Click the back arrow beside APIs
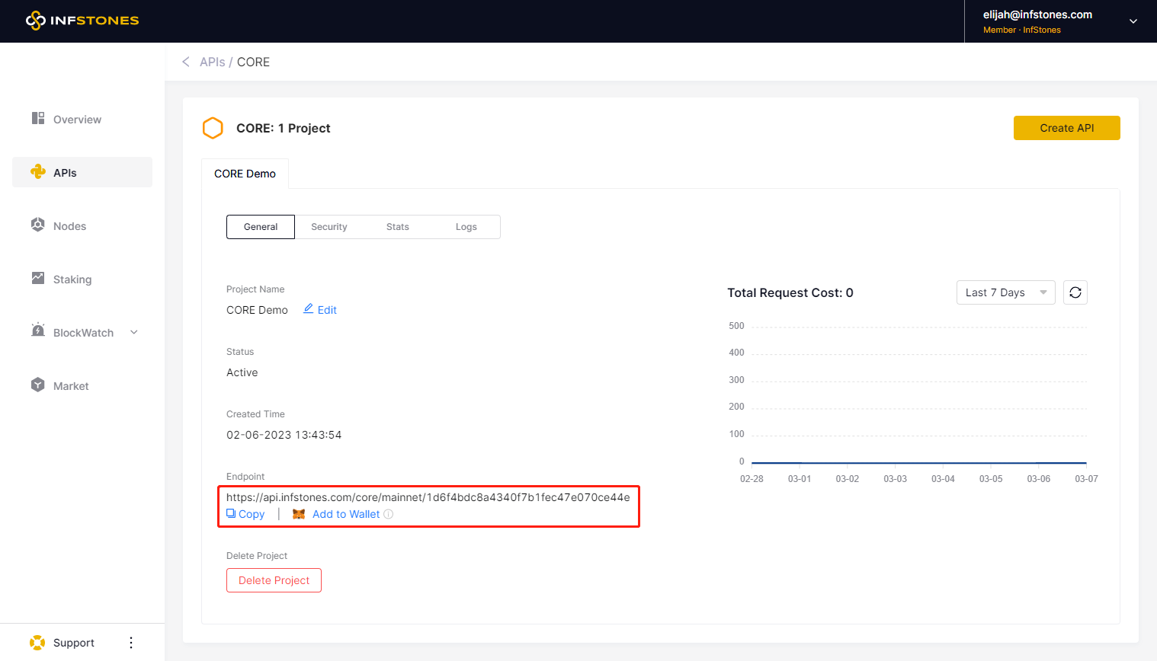This screenshot has height=661, width=1157. pyautogui.click(x=186, y=62)
